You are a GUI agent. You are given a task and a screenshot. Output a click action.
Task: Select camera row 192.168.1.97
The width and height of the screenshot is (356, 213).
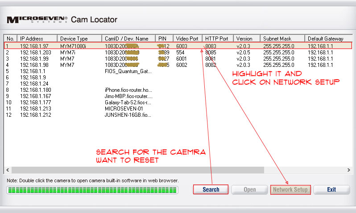tap(178, 46)
